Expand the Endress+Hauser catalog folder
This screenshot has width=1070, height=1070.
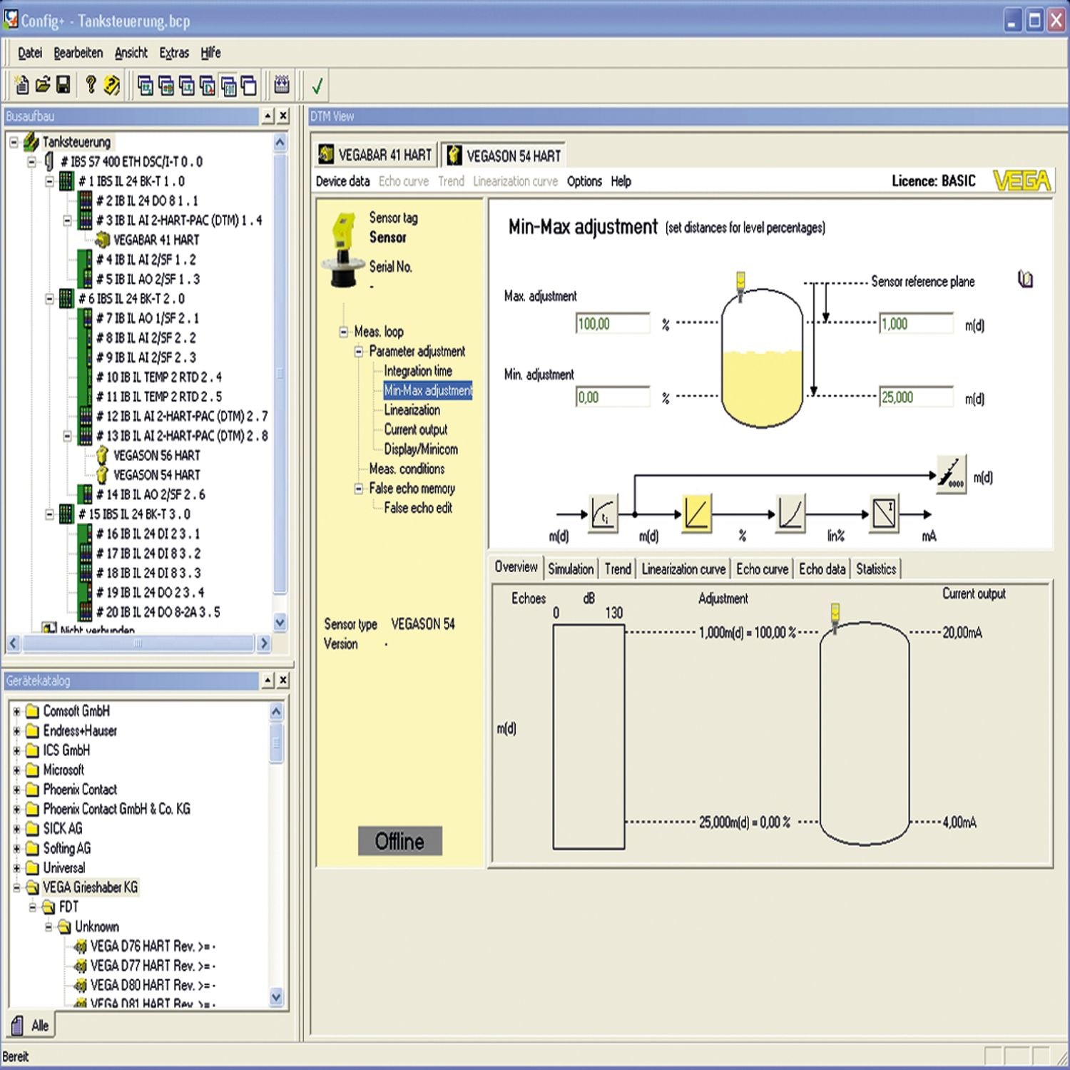[x=16, y=731]
